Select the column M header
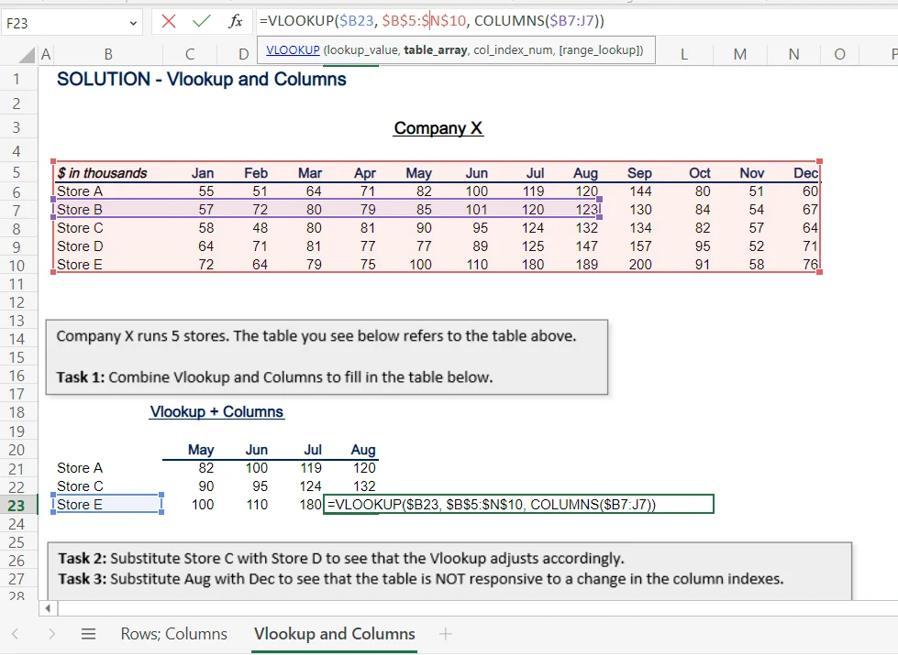898x655 pixels. click(740, 55)
